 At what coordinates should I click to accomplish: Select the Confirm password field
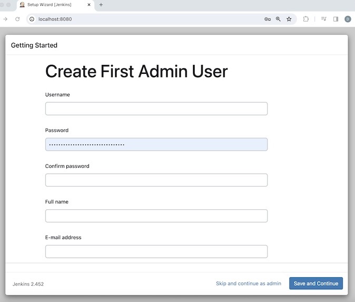click(x=156, y=180)
